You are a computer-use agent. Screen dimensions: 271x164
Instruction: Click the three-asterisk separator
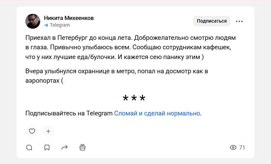[x=134, y=98]
